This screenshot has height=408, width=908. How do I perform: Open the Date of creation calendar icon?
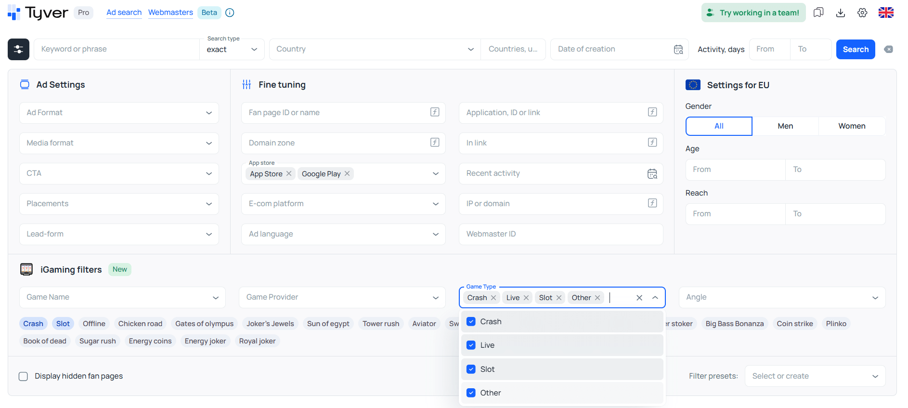[x=678, y=49]
